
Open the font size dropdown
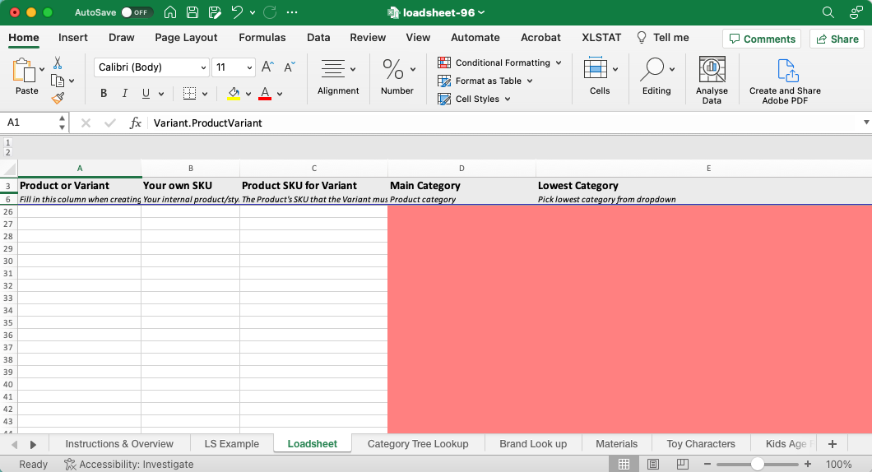249,67
